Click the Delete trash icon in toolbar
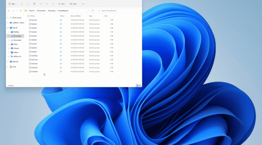Screen dimensions: 262x145 [x=53, y=4]
